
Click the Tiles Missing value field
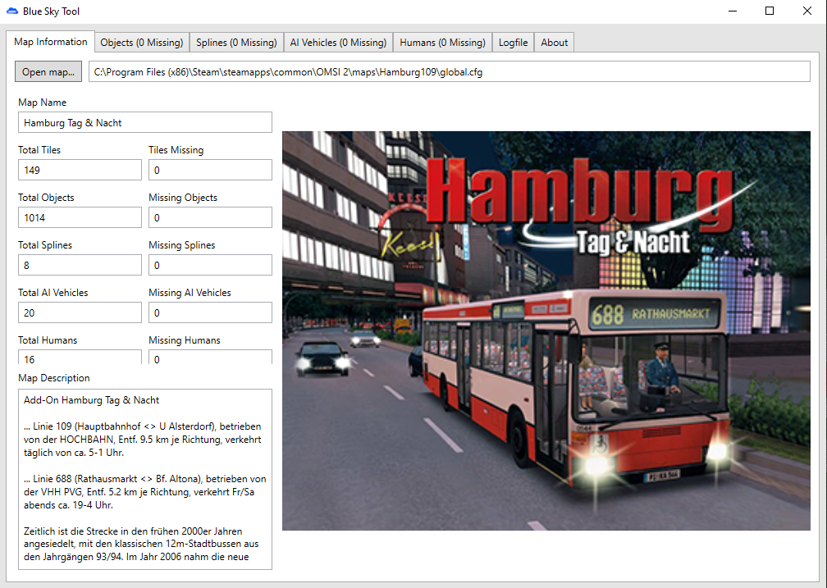[210, 171]
